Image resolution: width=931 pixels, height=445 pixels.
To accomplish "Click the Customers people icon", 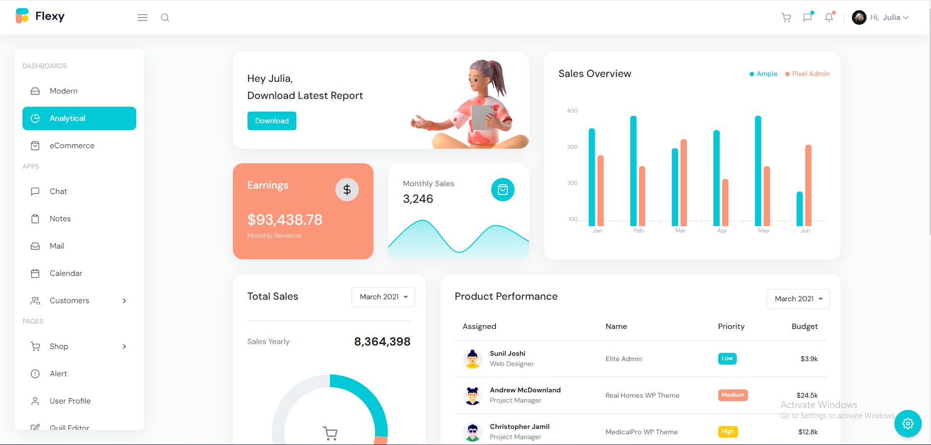I will coord(35,301).
